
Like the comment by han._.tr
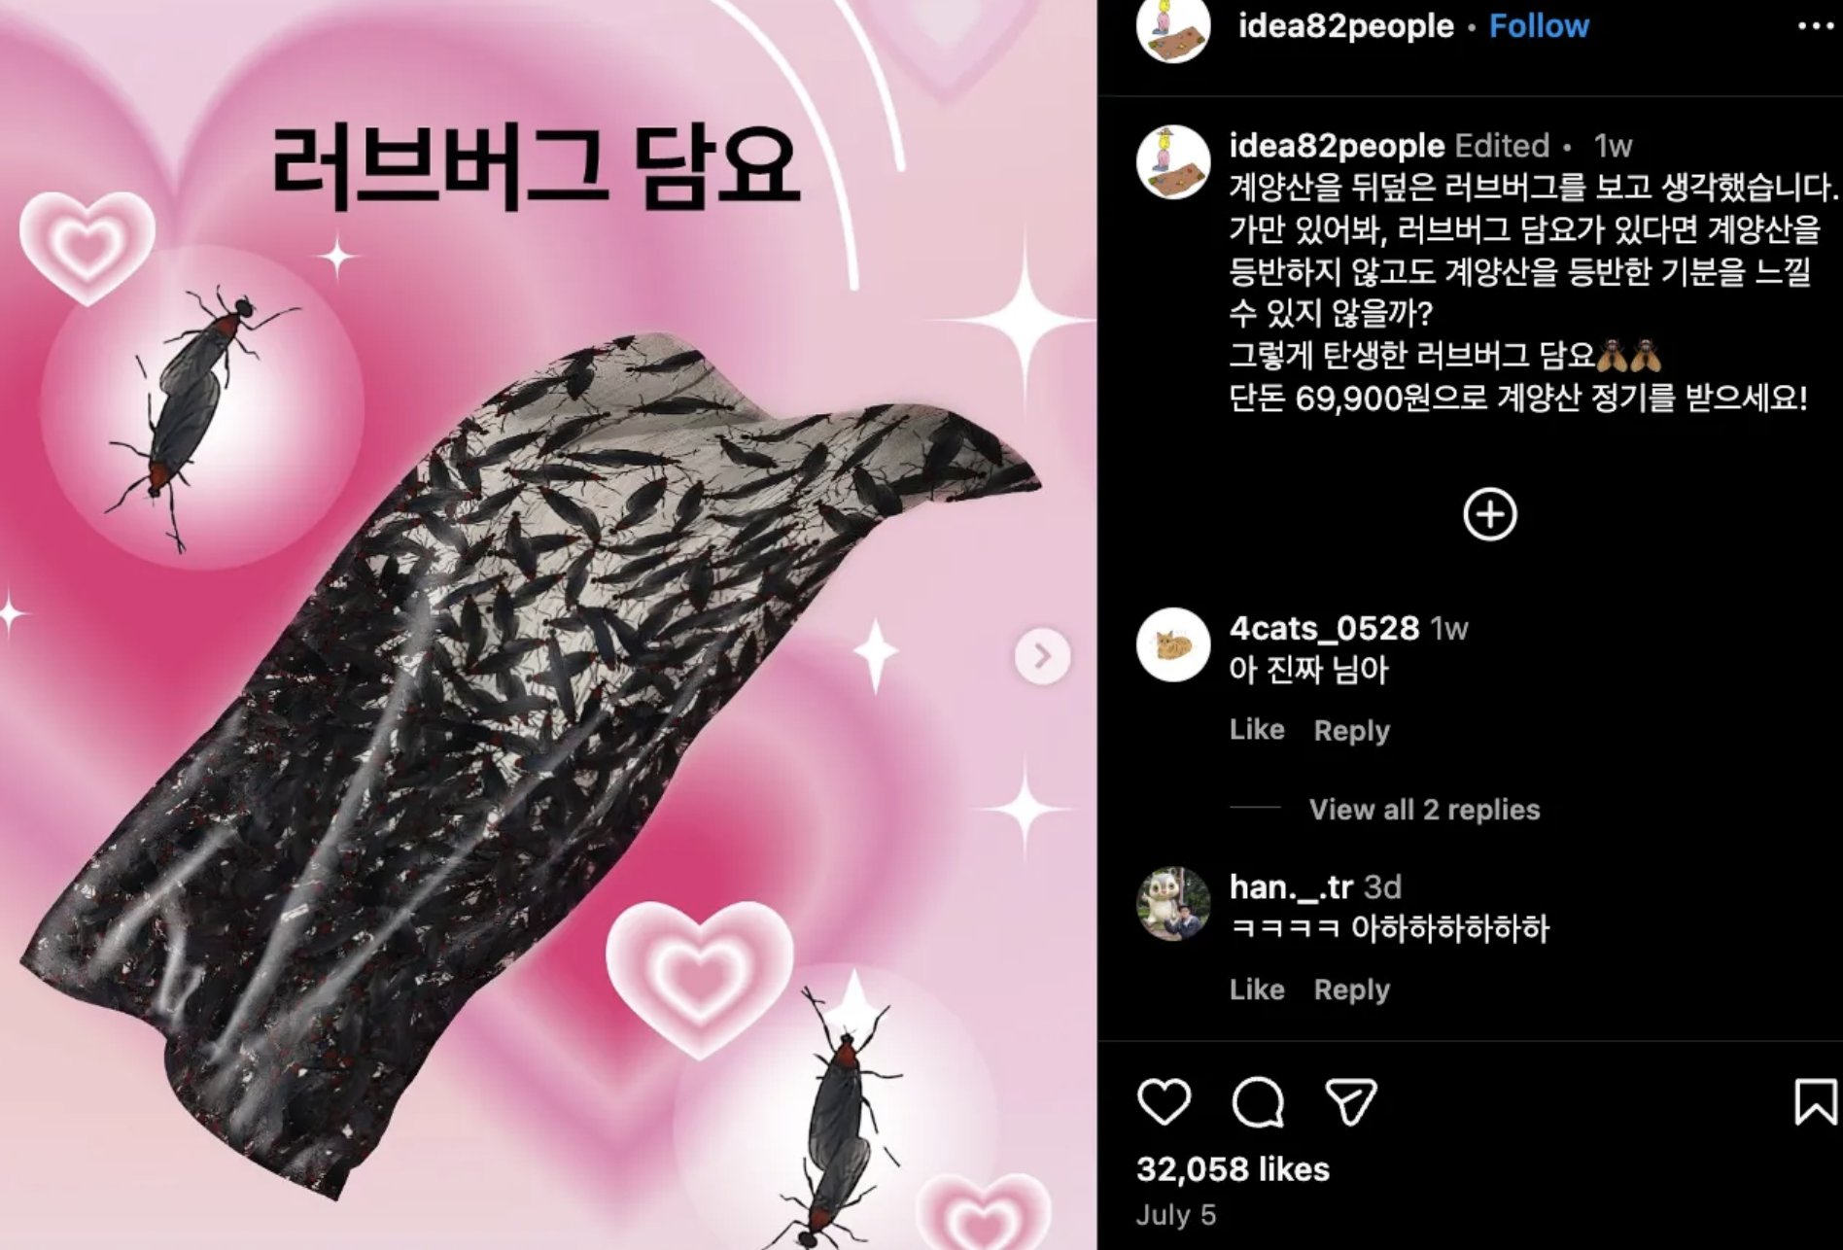tap(1257, 989)
